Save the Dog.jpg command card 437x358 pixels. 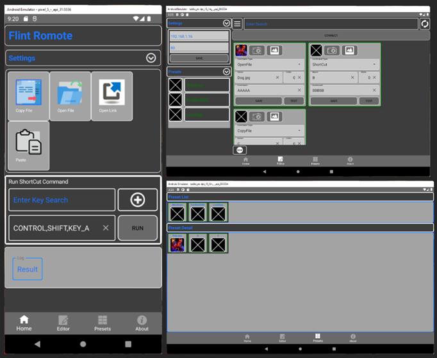[258, 101]
